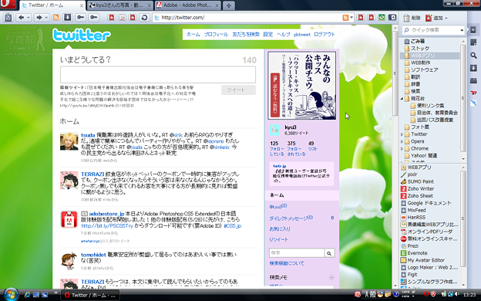The image size is (481, 301).
Task: Click the first key wand icon in toolbar
Action: [81, 18]
